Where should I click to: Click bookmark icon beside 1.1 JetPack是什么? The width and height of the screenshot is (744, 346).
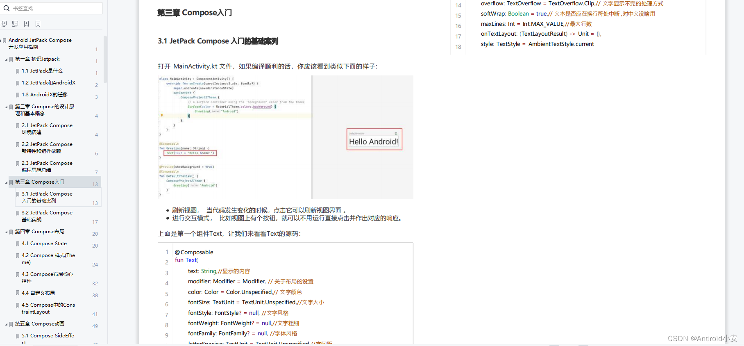point(18,71)
